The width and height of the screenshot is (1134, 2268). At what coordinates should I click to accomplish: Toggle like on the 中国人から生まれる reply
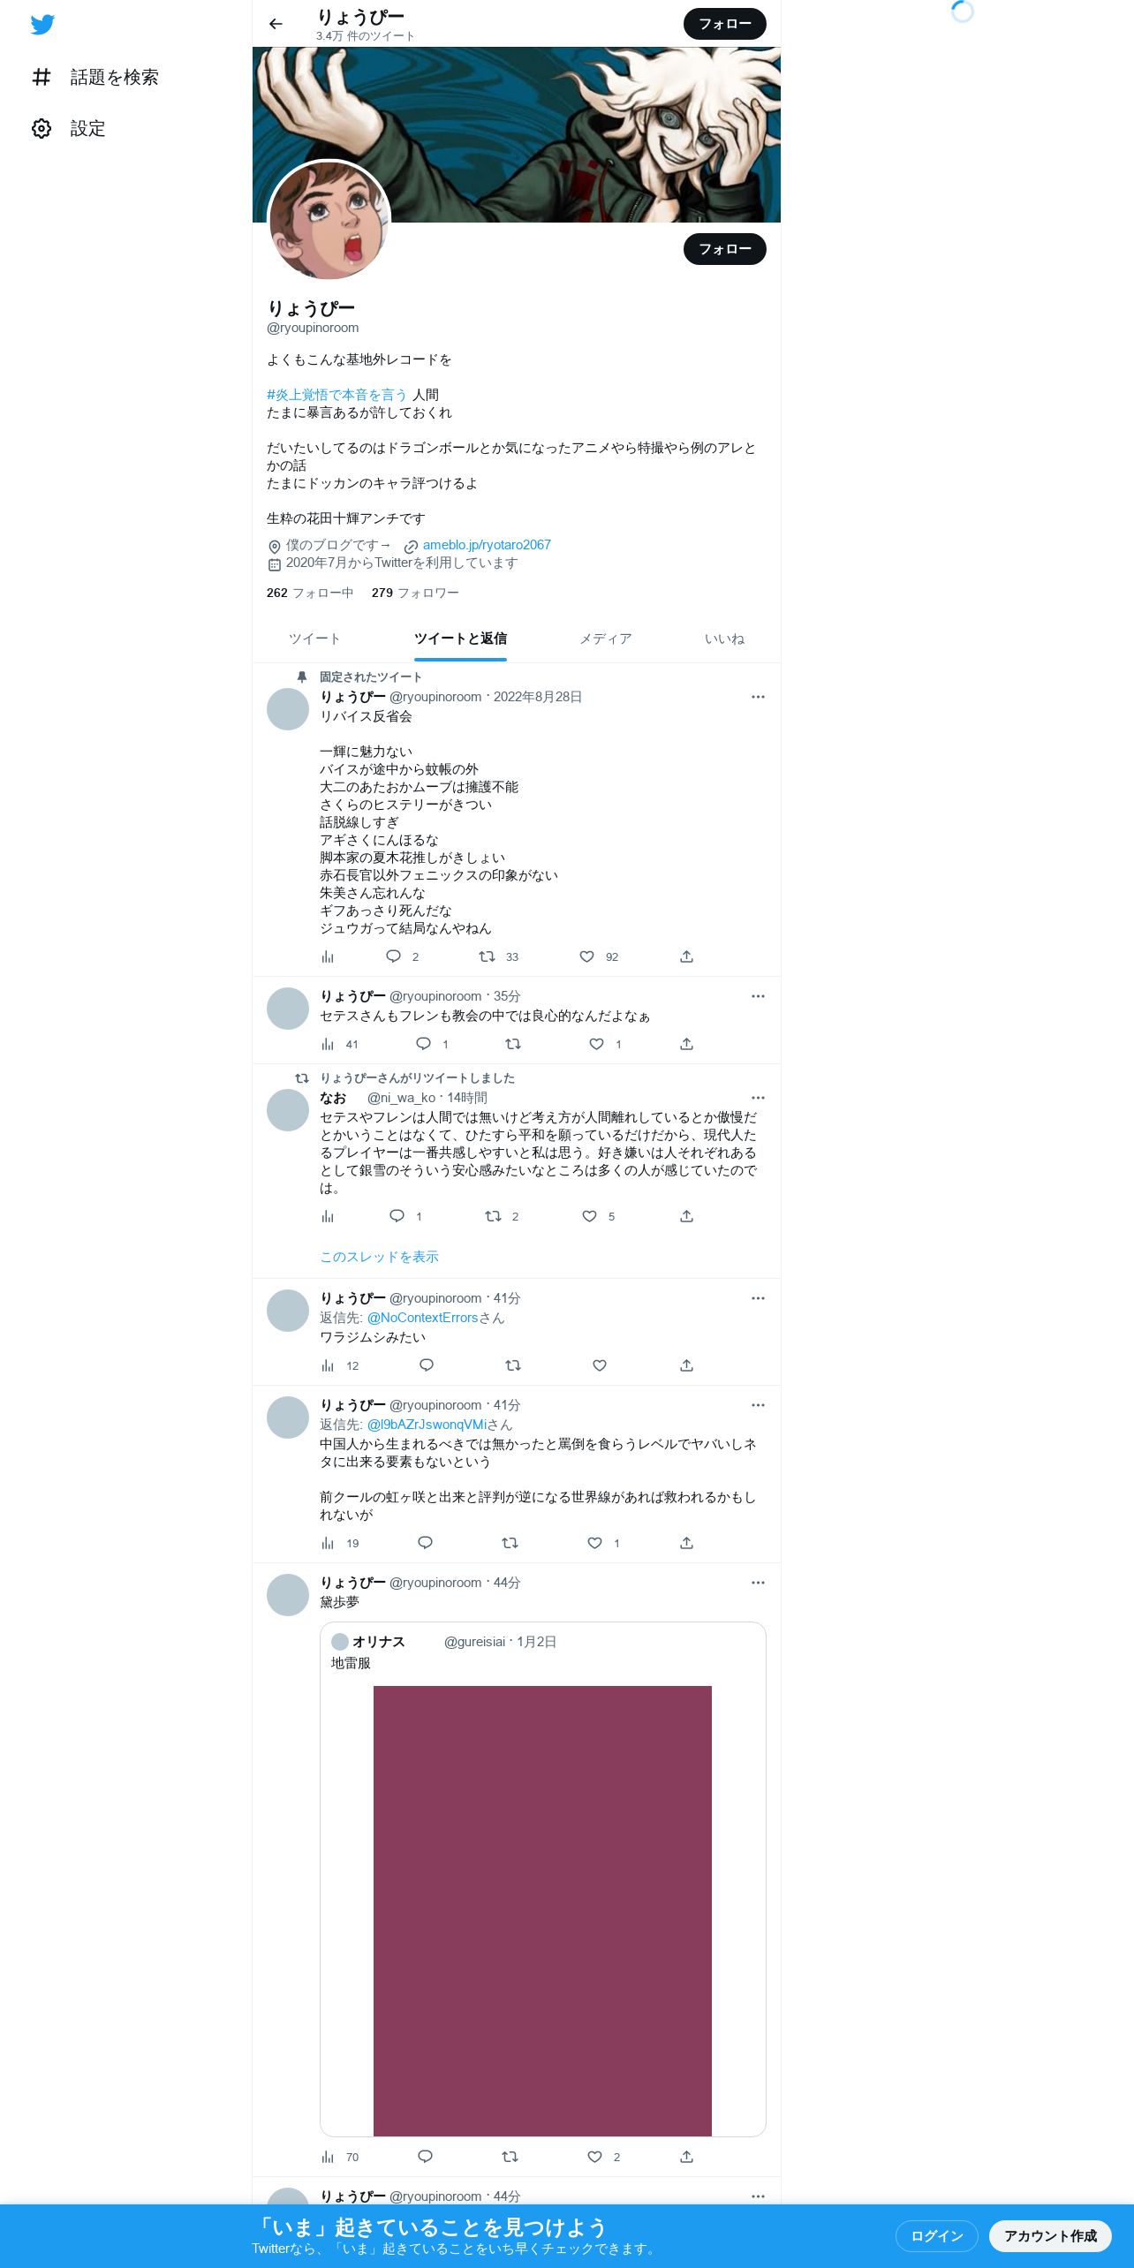pyautogui.click(x=595, y=1543)
